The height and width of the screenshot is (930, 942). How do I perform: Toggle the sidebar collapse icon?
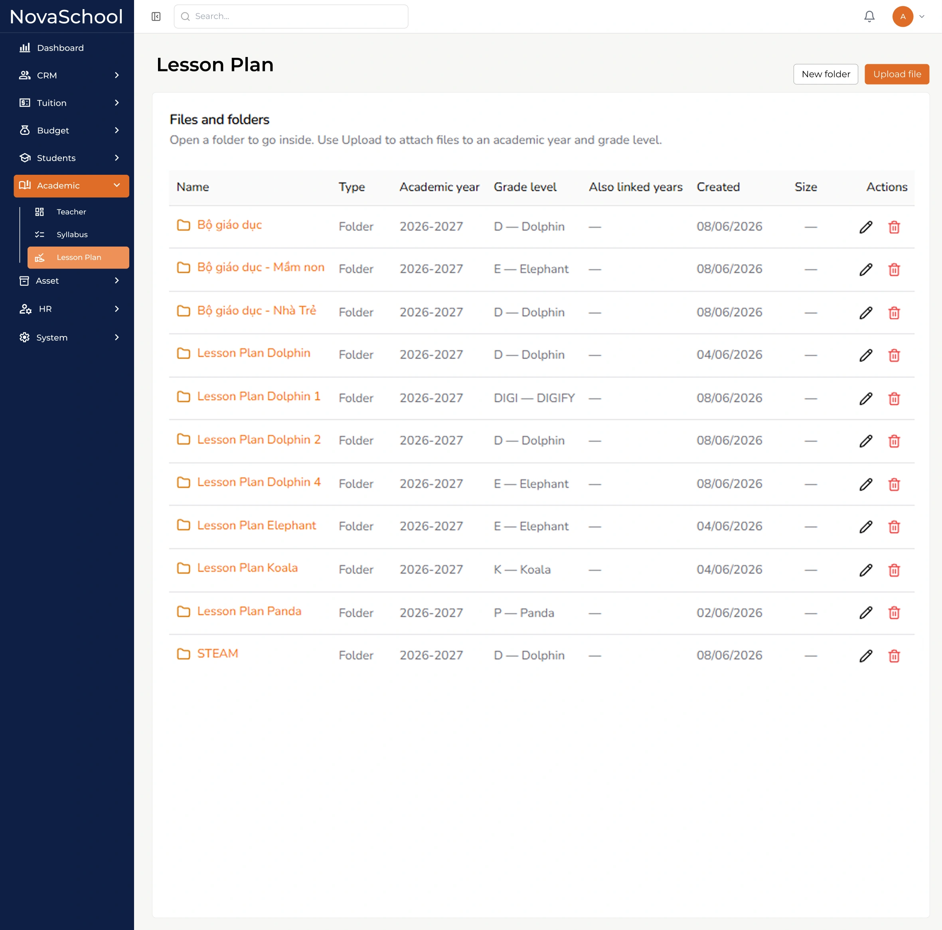pyautogui.click(x=156, y=17)
